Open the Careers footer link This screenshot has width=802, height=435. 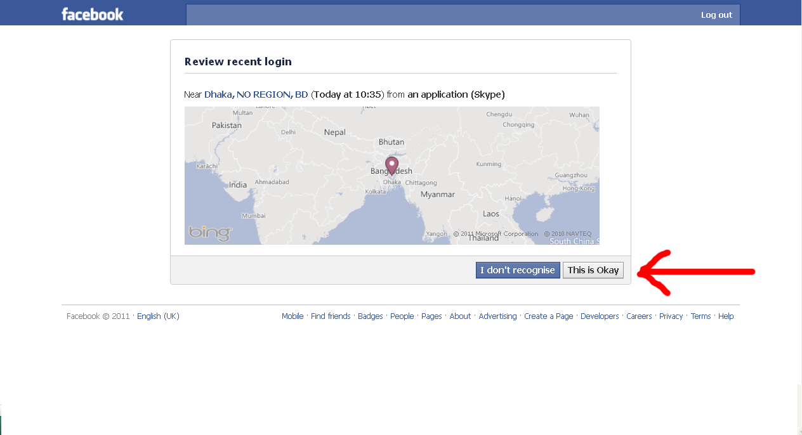(x=639, y=316)
